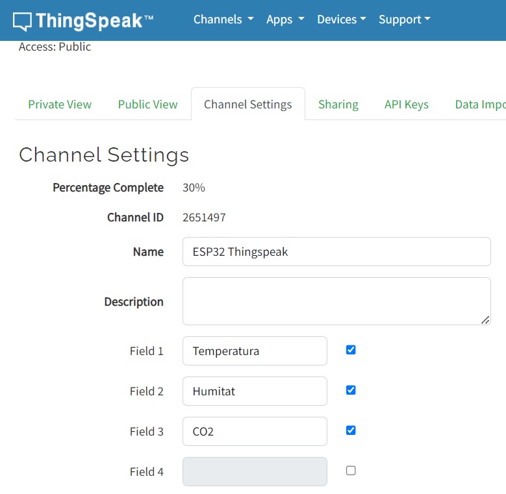
Task: Open the Channels dropdown menu
Action: click(x=223, y=19)
